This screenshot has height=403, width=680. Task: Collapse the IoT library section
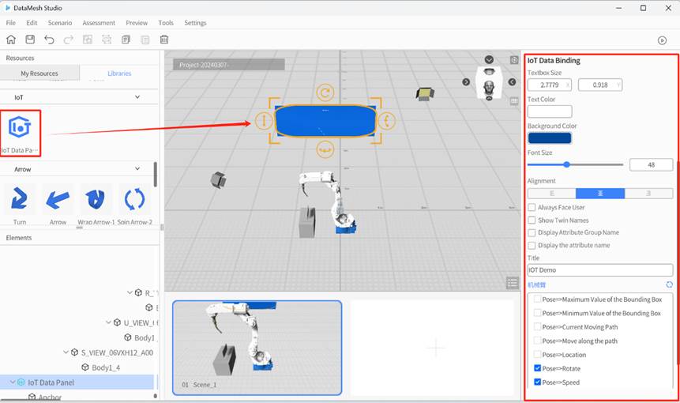coord(137,97)
